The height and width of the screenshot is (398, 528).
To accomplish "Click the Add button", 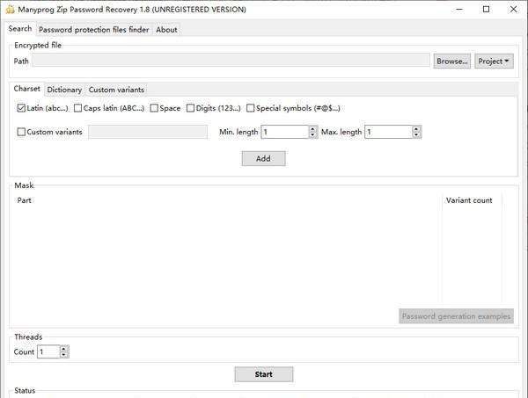I will 264,159.
